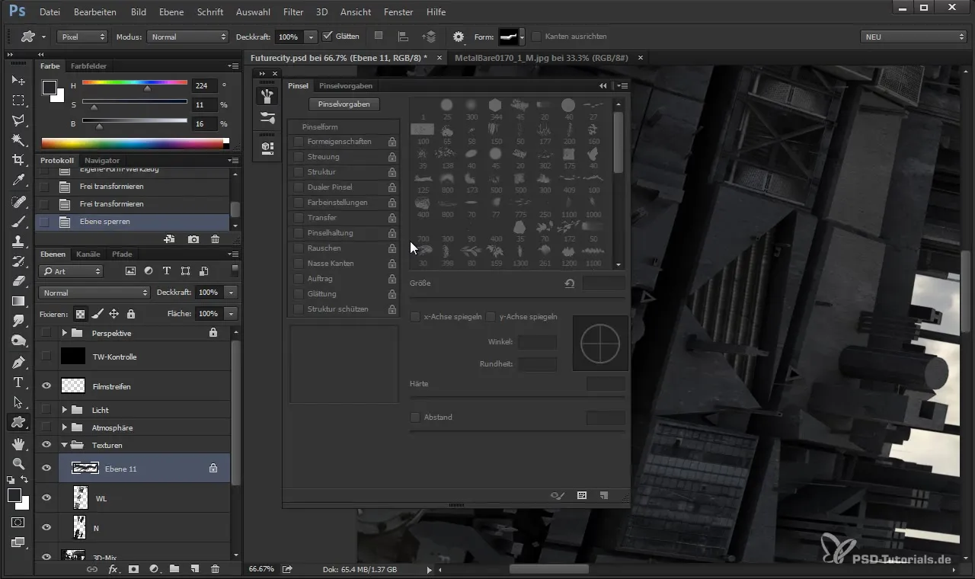Switch to the Kanäle tab

tap(88, 254)
